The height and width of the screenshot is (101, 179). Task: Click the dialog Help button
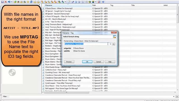(x=110, y=62)
